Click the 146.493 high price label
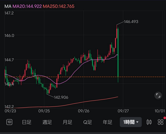The image size is (166, 134). click(x=131, y=21)
